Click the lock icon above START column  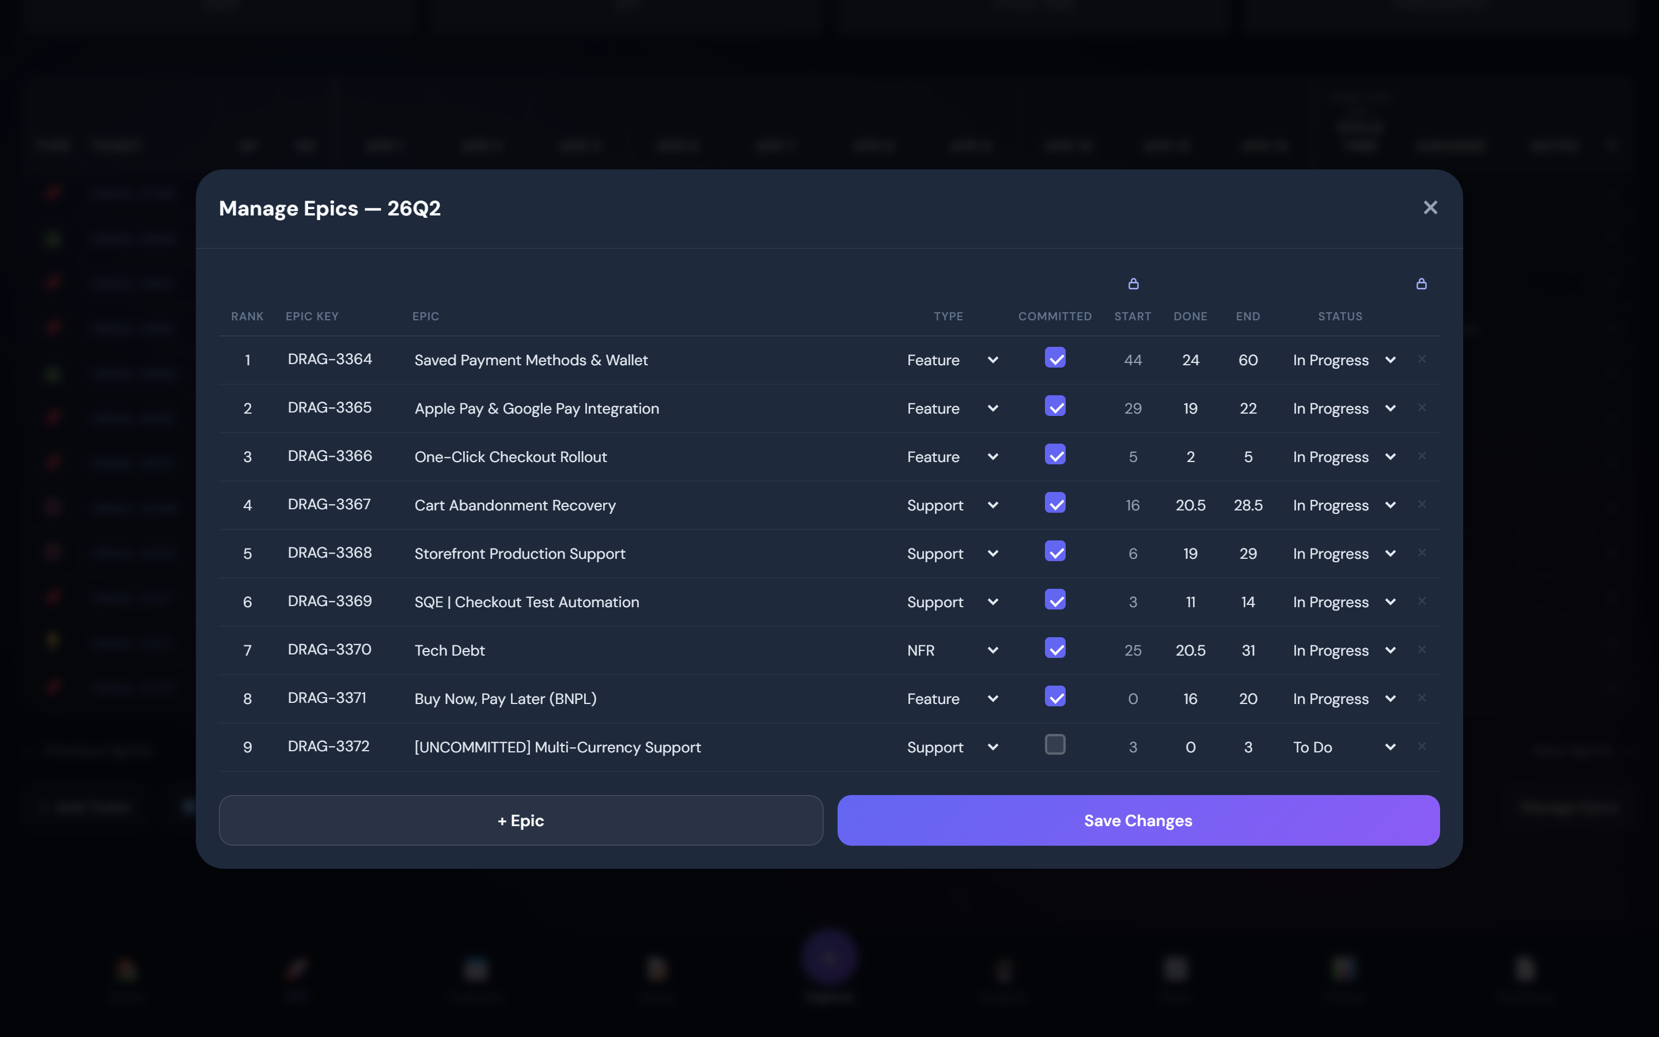(1133, 283)
